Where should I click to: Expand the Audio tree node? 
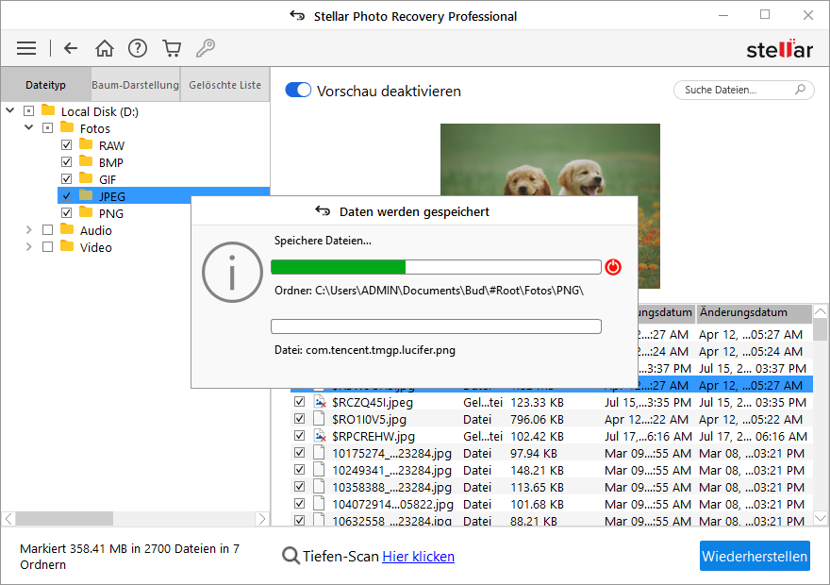tap(29, 230)
